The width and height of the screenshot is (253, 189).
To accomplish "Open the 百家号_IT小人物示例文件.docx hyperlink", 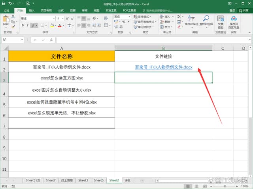I will point(163,67).
